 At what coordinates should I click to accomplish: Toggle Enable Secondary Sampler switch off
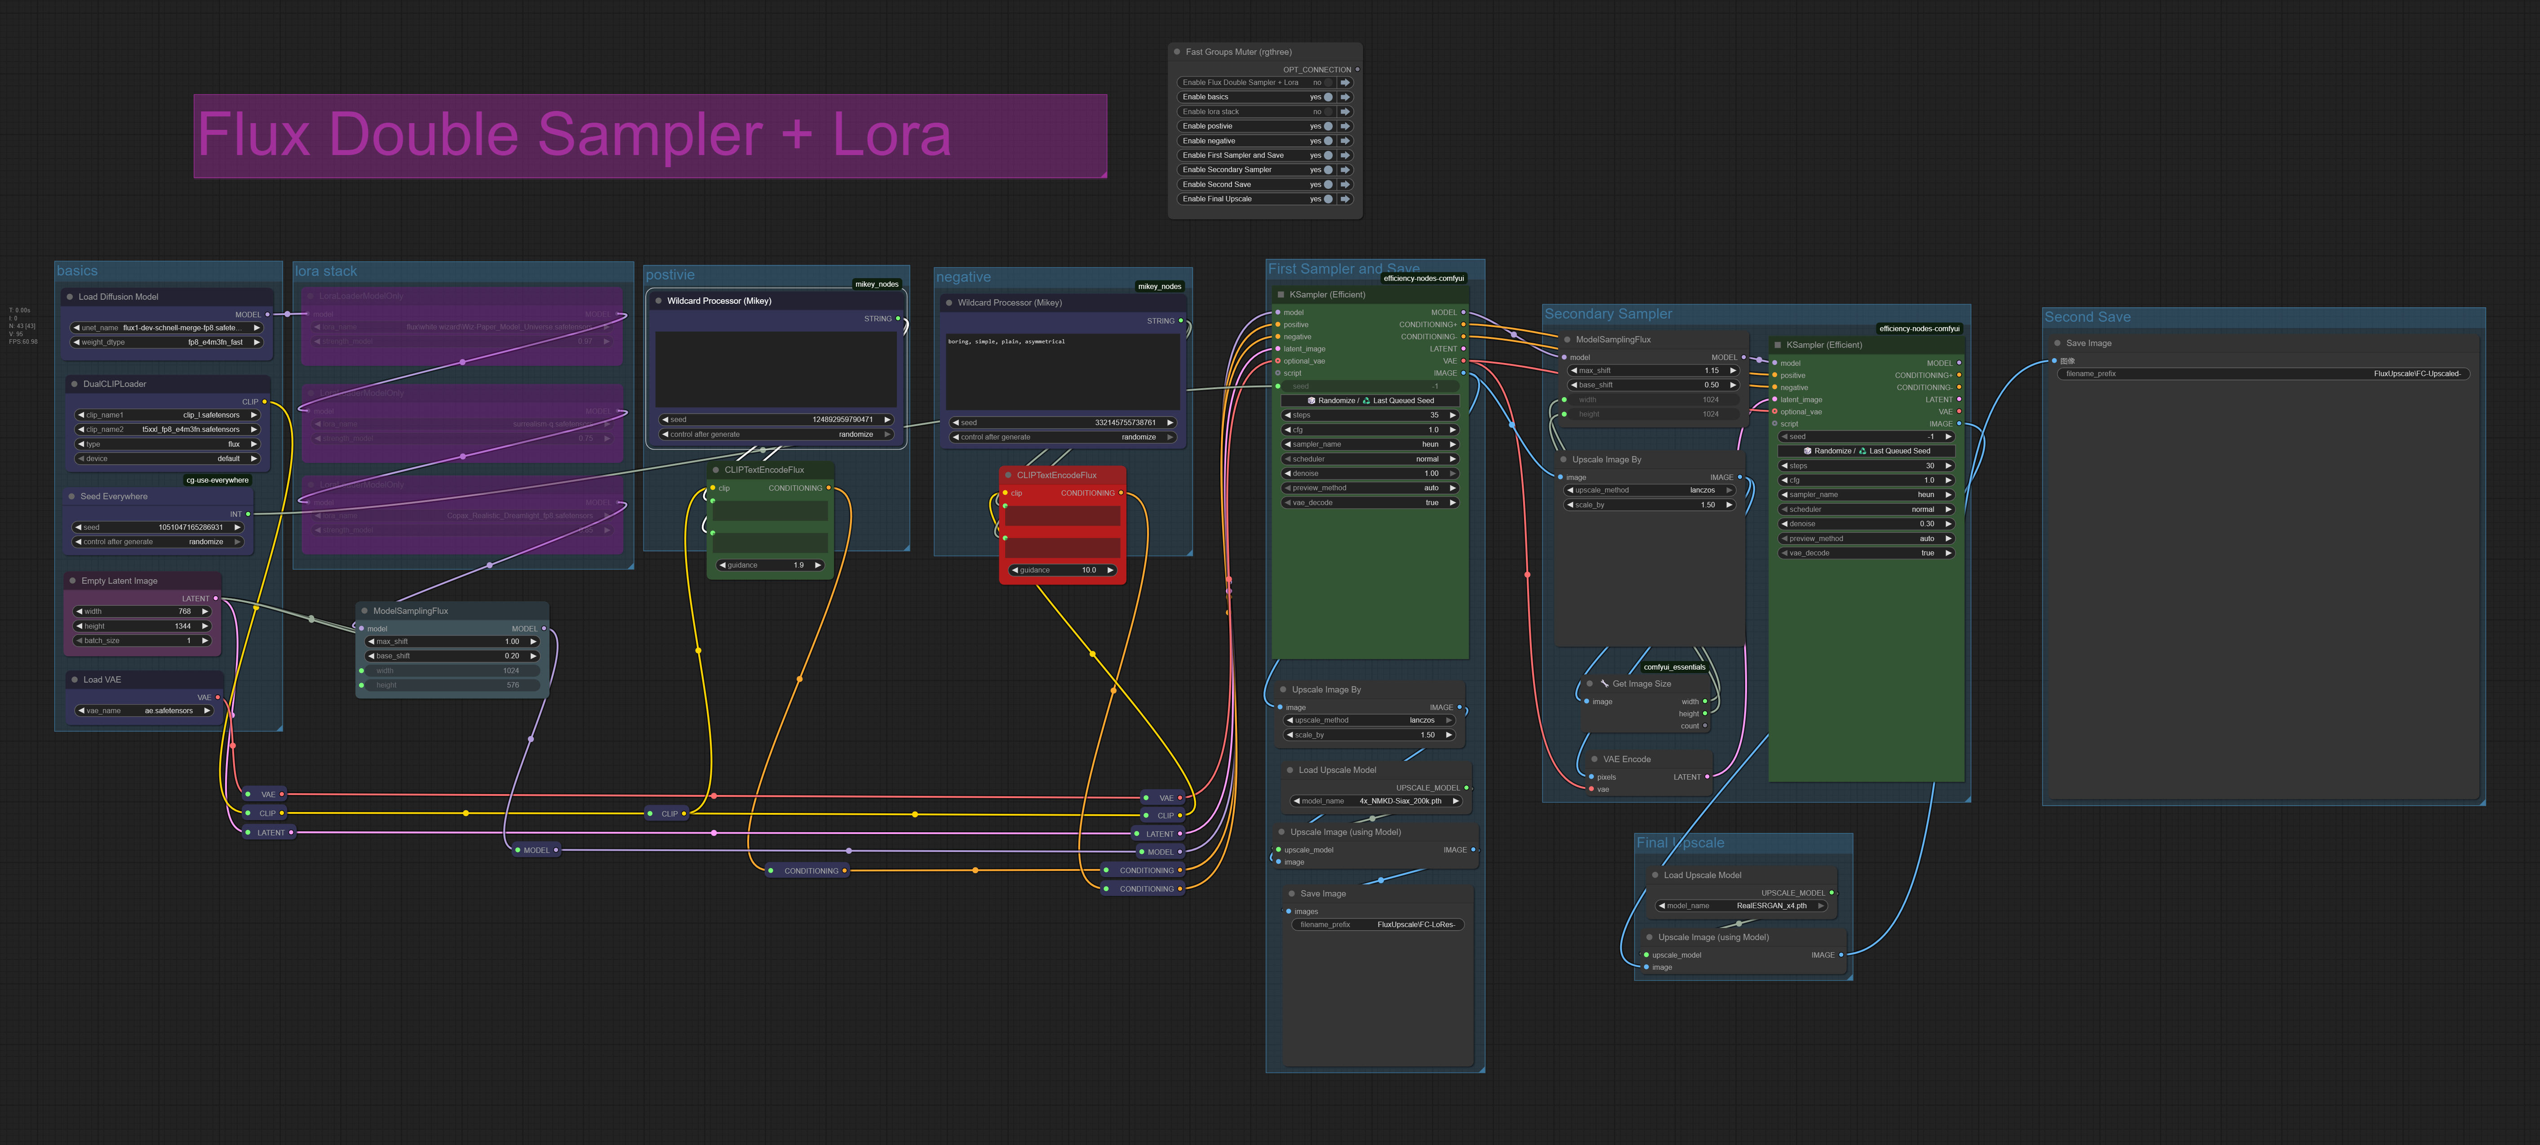tap(1328, 169)
